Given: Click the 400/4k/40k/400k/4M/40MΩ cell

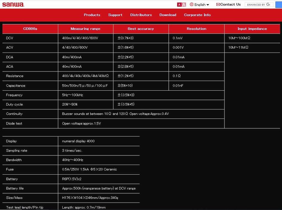Looking at the screenshot, I should click(85, 76).
